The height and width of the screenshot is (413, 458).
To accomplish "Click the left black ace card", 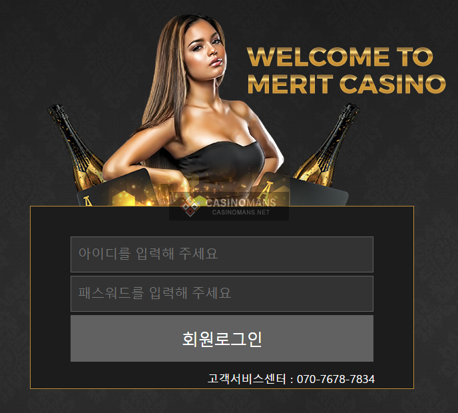I will click(115, 189).
